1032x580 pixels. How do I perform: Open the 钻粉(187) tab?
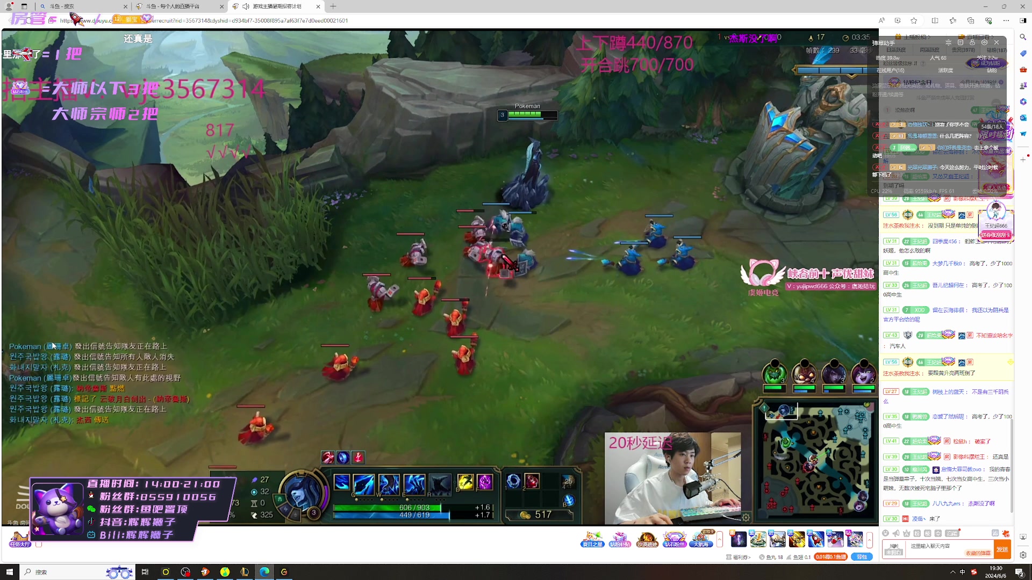coord(997,50)
